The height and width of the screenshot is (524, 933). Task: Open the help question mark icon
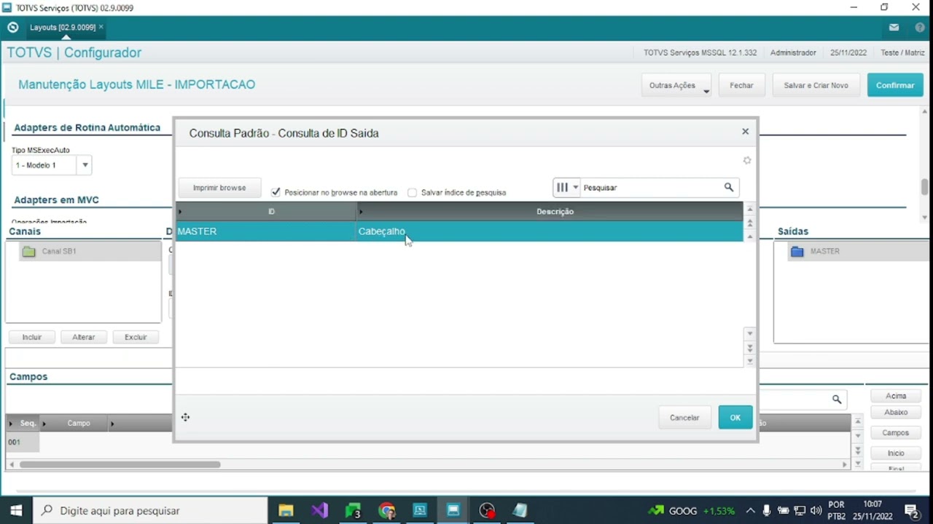coord(920,28)
